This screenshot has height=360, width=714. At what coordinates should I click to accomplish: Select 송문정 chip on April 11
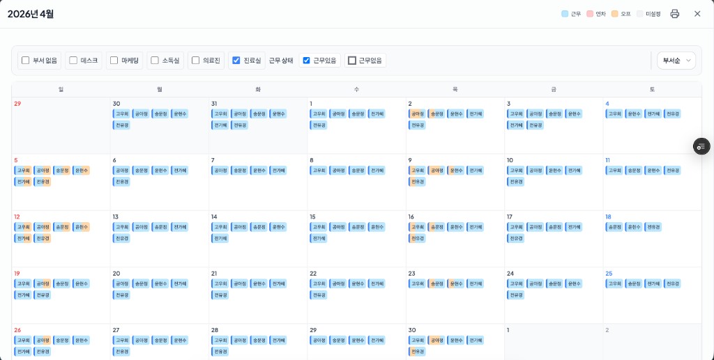point(634,171)
